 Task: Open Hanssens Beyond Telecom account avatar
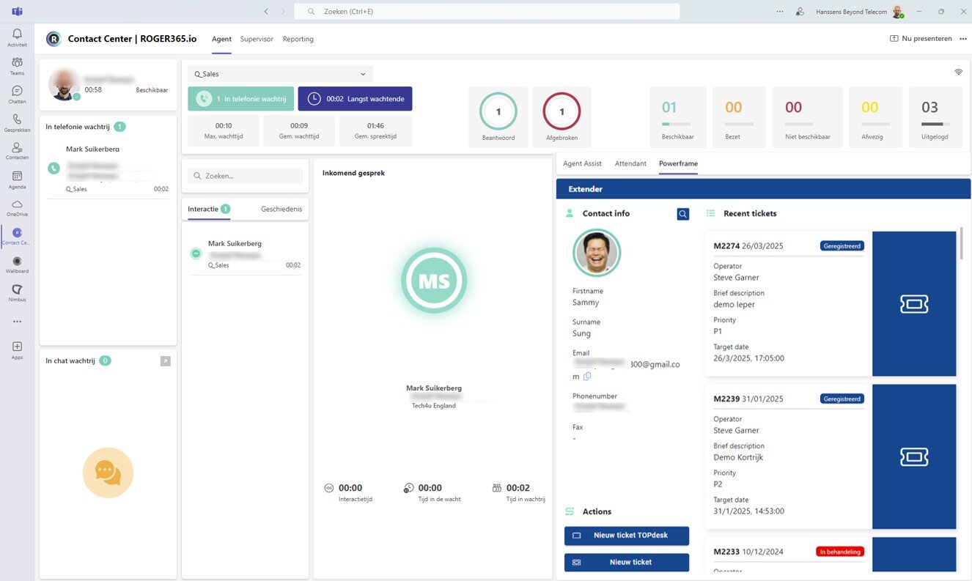point(898,12)
